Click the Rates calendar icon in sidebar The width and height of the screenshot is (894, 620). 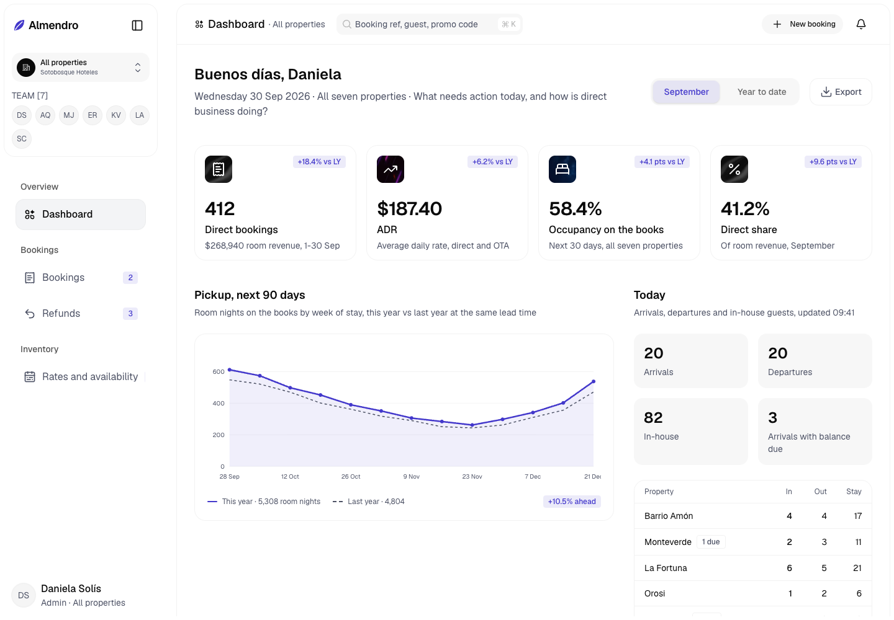click(30, 377)
